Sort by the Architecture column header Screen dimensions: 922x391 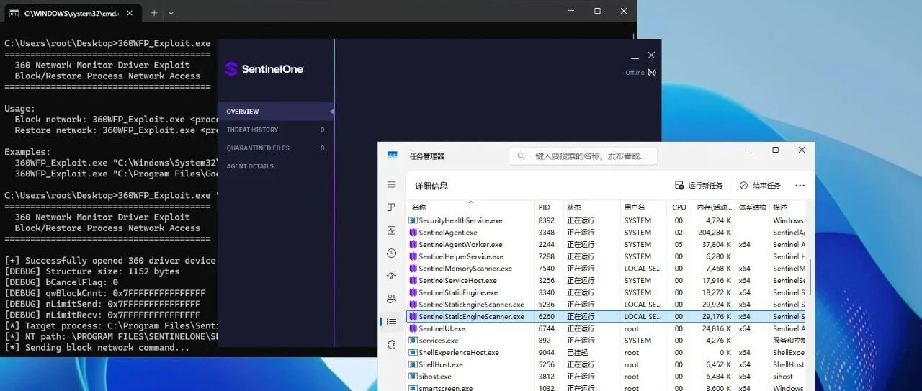click(x=753, y=207)
